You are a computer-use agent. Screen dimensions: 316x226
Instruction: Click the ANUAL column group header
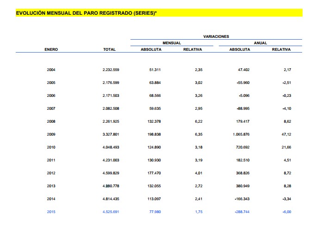tap(260, 42)
